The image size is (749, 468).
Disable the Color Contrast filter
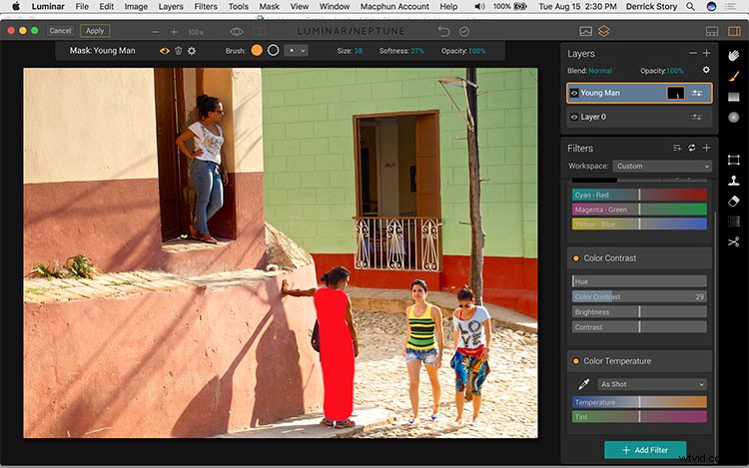(x=576, y=258)
